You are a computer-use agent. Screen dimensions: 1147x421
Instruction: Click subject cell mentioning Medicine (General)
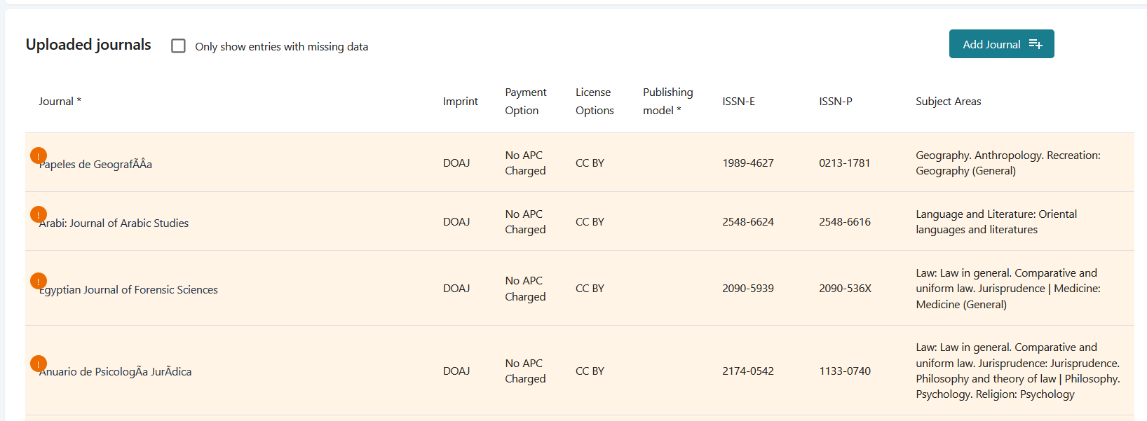coord(1008,289)
